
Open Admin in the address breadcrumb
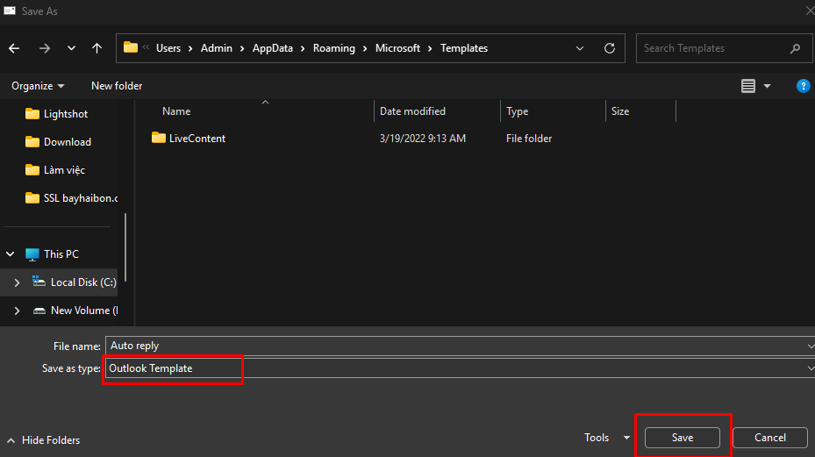216,48
